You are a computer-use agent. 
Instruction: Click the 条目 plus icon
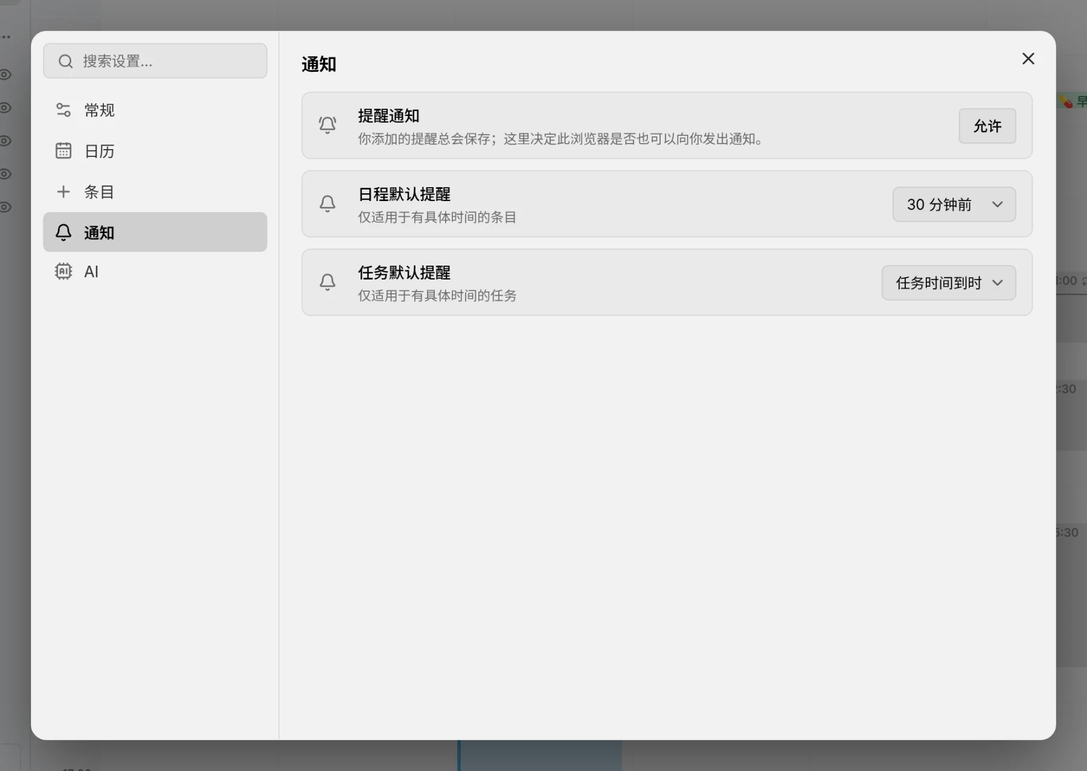(63, 191)
